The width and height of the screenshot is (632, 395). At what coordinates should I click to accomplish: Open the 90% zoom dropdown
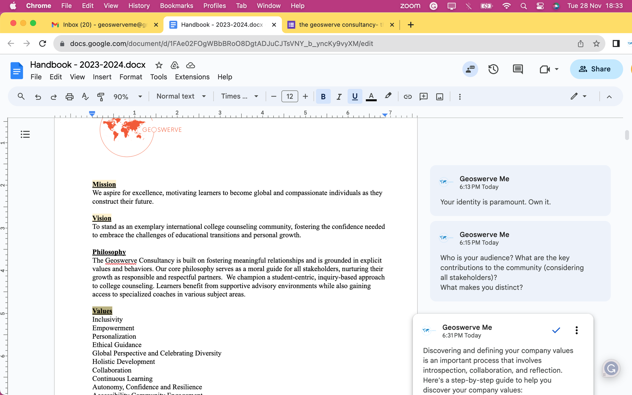127,97
